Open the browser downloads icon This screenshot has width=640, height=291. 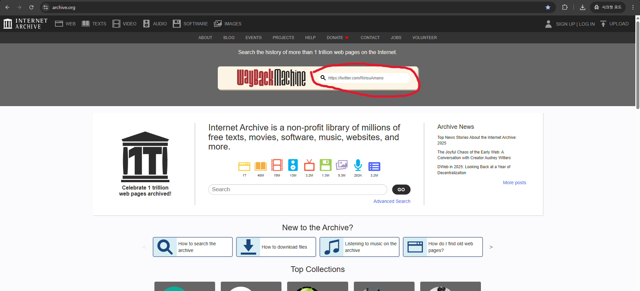point(583,7)
